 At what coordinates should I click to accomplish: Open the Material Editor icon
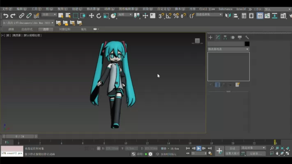pyautogui.click(x=283, y=16)
